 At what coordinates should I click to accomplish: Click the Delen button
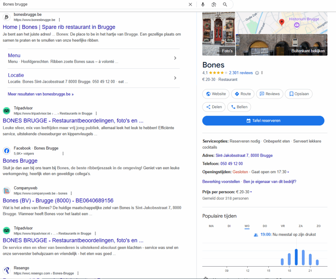[214, 107]
